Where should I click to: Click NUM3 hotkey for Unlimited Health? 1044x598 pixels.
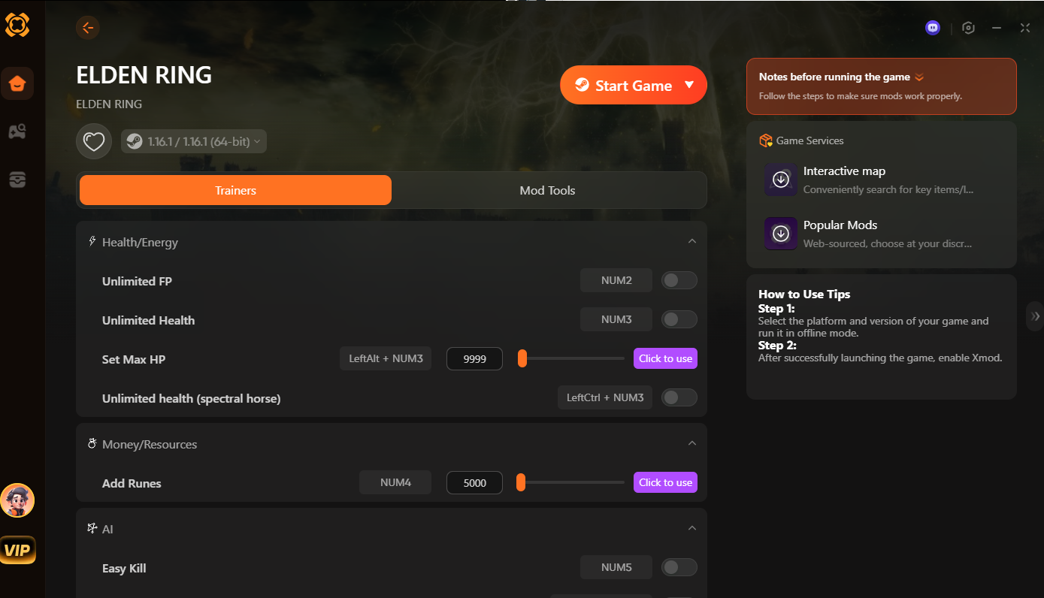click(616, 319)
